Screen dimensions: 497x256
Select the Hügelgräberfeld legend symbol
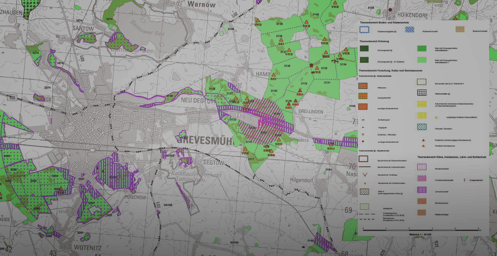click(363, 96)
